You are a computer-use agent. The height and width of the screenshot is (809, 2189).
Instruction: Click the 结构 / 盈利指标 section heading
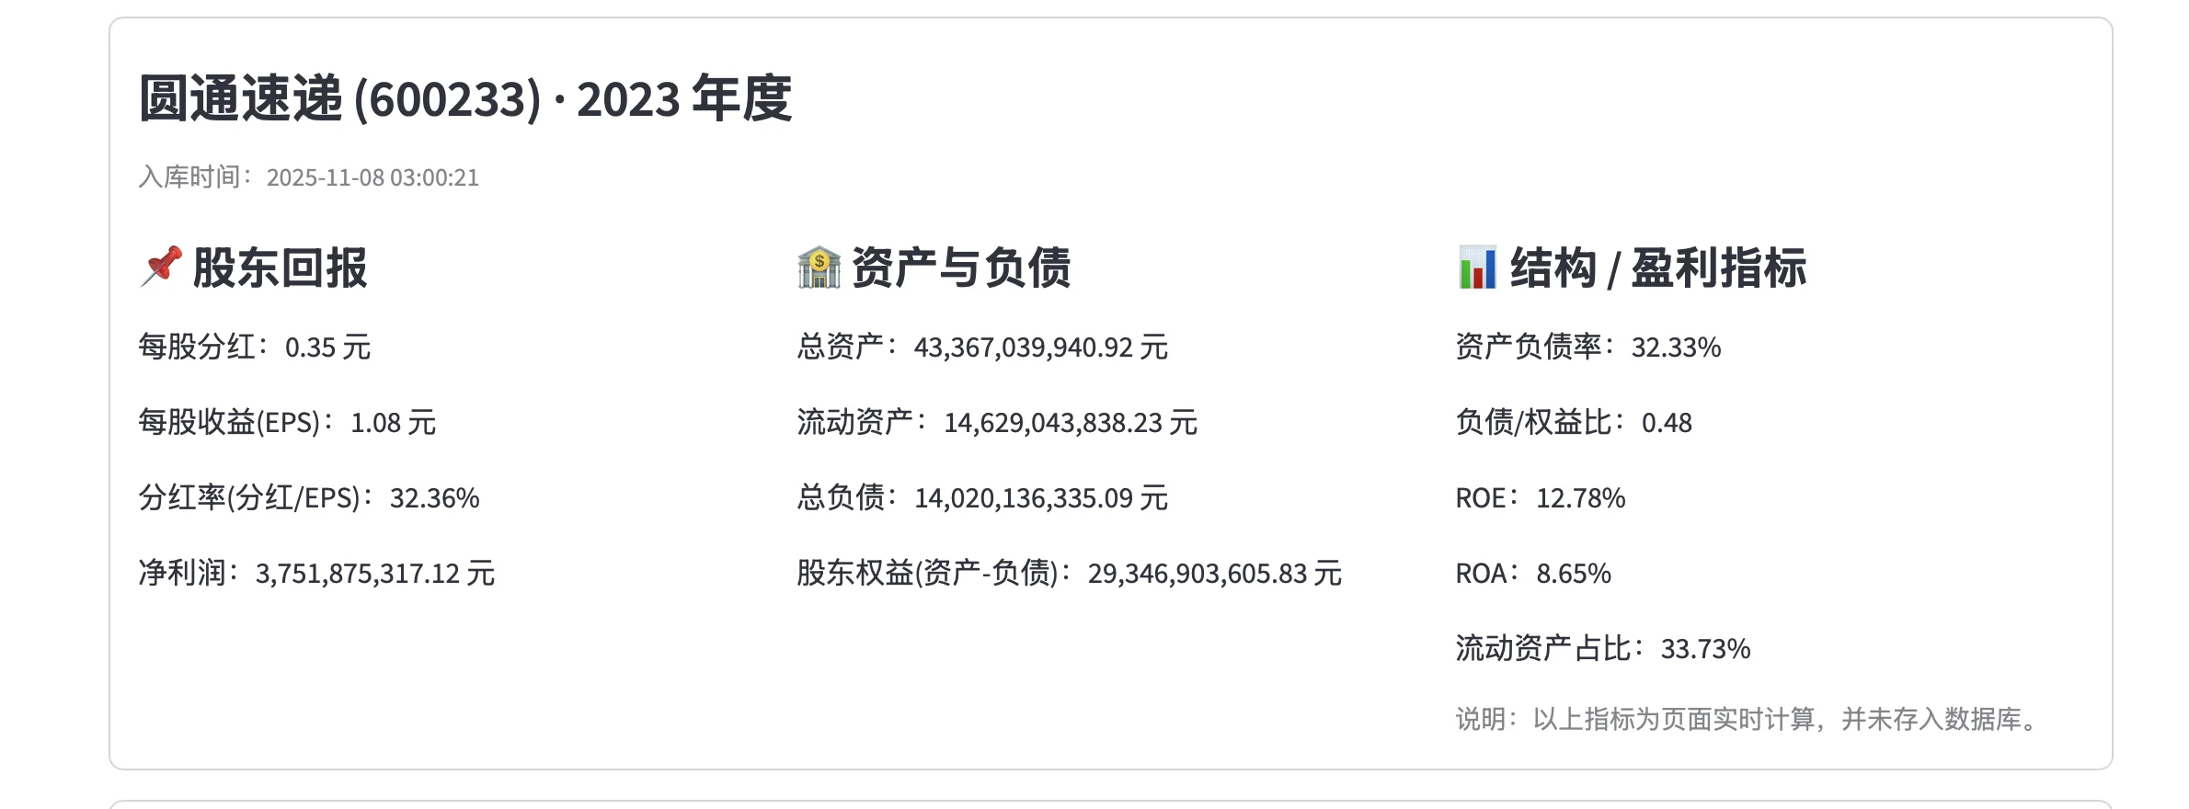pos(1658,268)
